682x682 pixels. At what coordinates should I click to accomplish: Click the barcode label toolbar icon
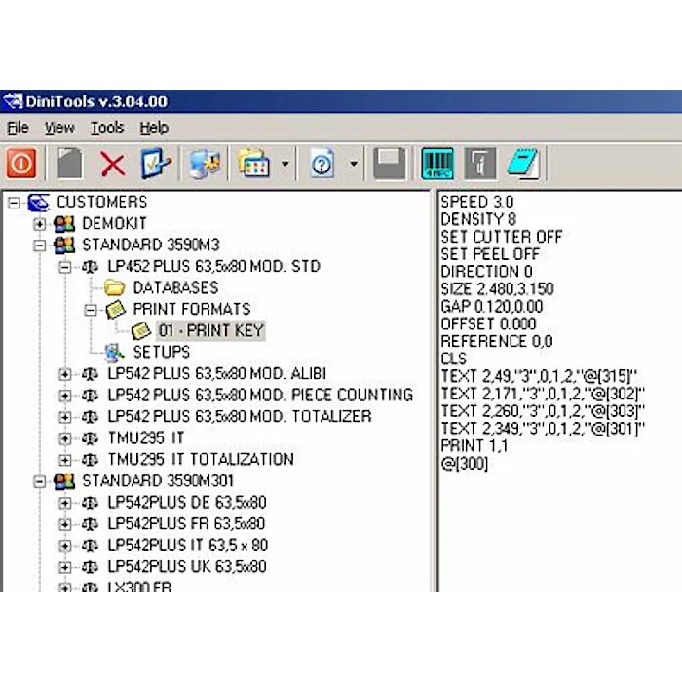click(437, 164)
